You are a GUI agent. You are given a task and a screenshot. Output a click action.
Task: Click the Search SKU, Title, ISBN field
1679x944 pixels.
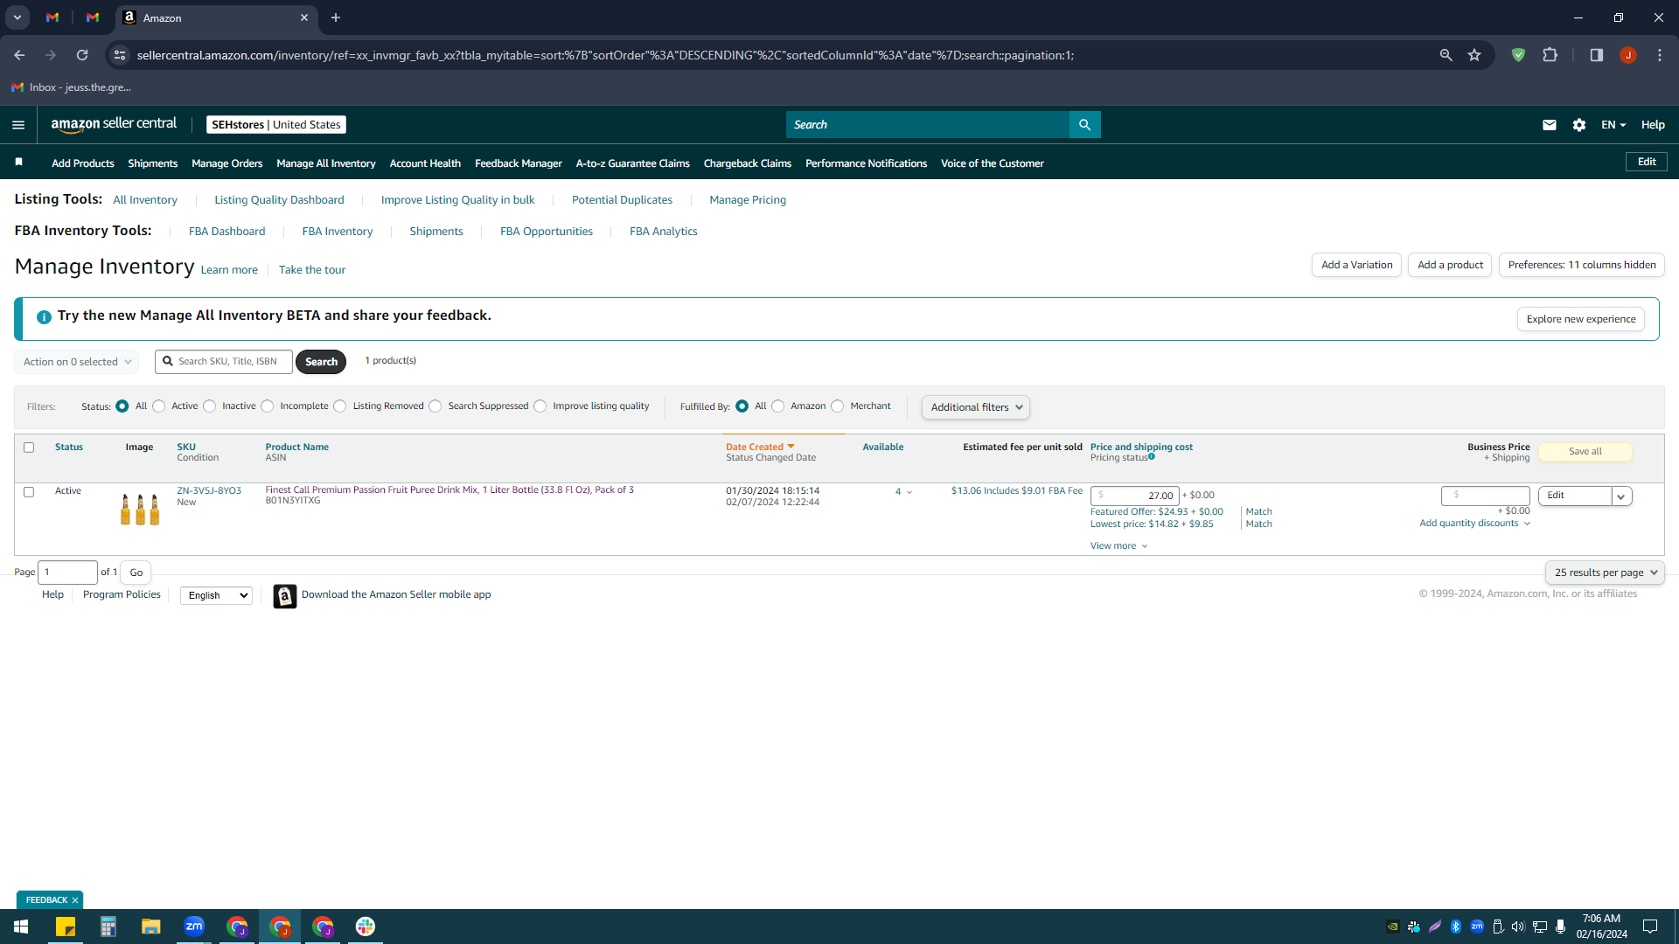pos(224,362)
